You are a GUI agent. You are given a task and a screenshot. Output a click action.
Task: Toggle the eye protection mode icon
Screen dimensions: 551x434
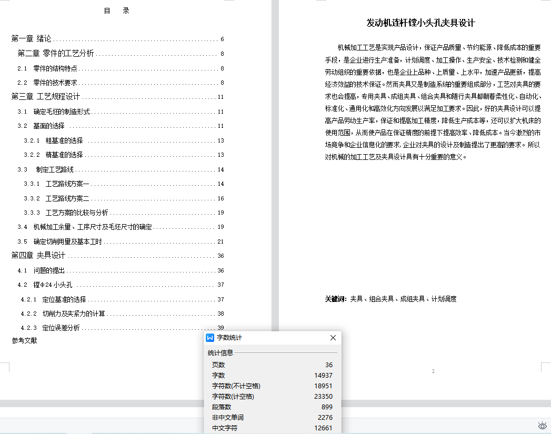[542, 426]
